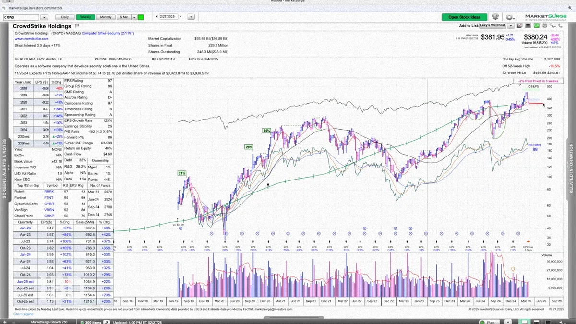The width and height of the screenshot is (576, 324).
Task: Click the green square beside 5 Min
Action: [141, 17]
